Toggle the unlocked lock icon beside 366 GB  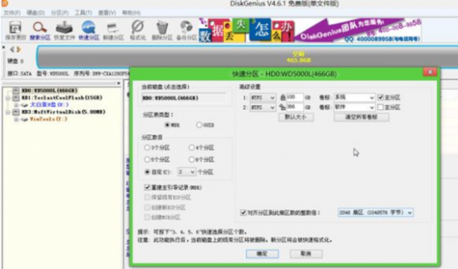coord(283,107)
